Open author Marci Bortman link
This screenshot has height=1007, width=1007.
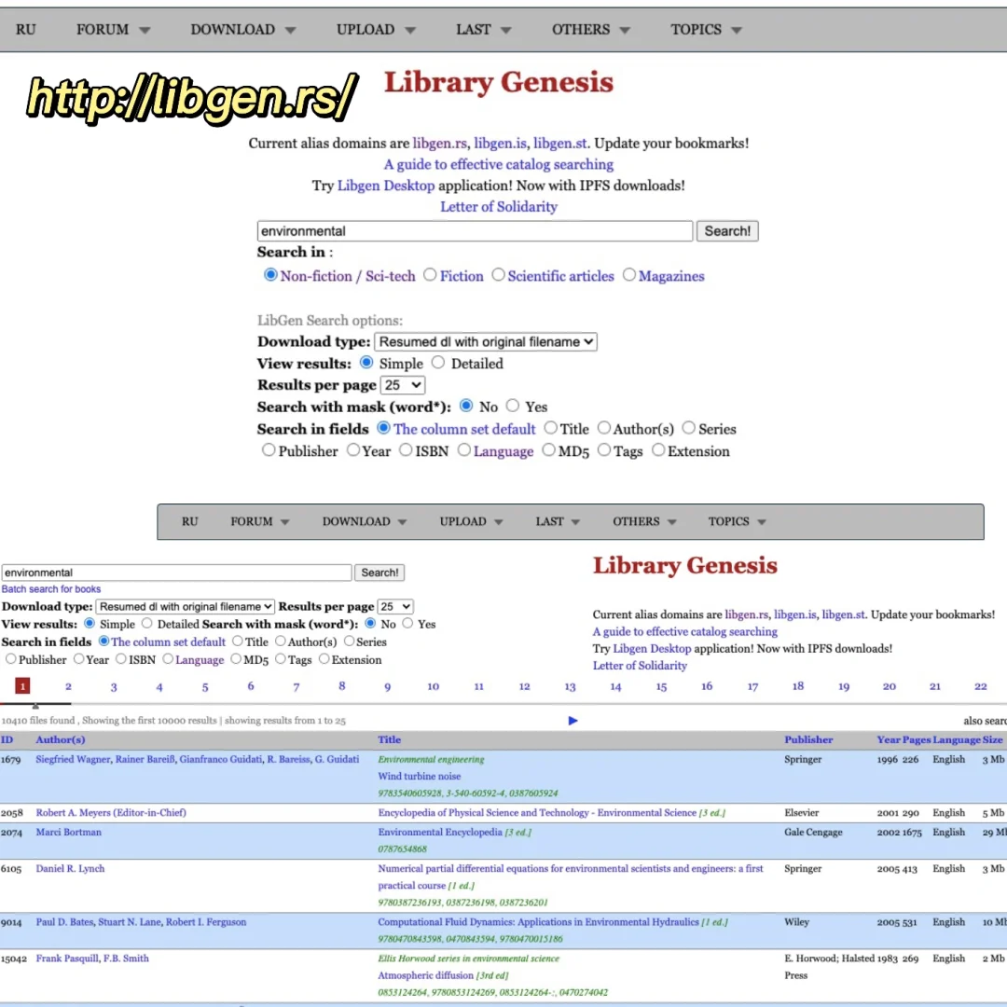pos(69,832)
